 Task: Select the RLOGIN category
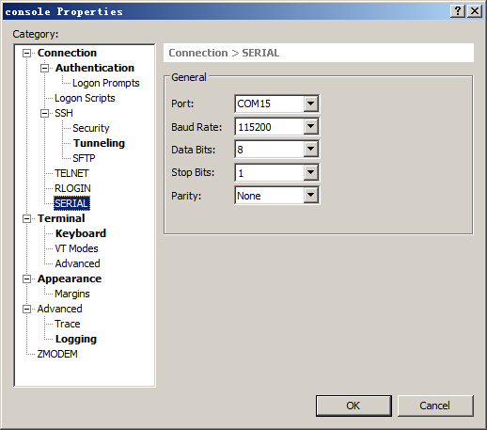coord(72,188)
